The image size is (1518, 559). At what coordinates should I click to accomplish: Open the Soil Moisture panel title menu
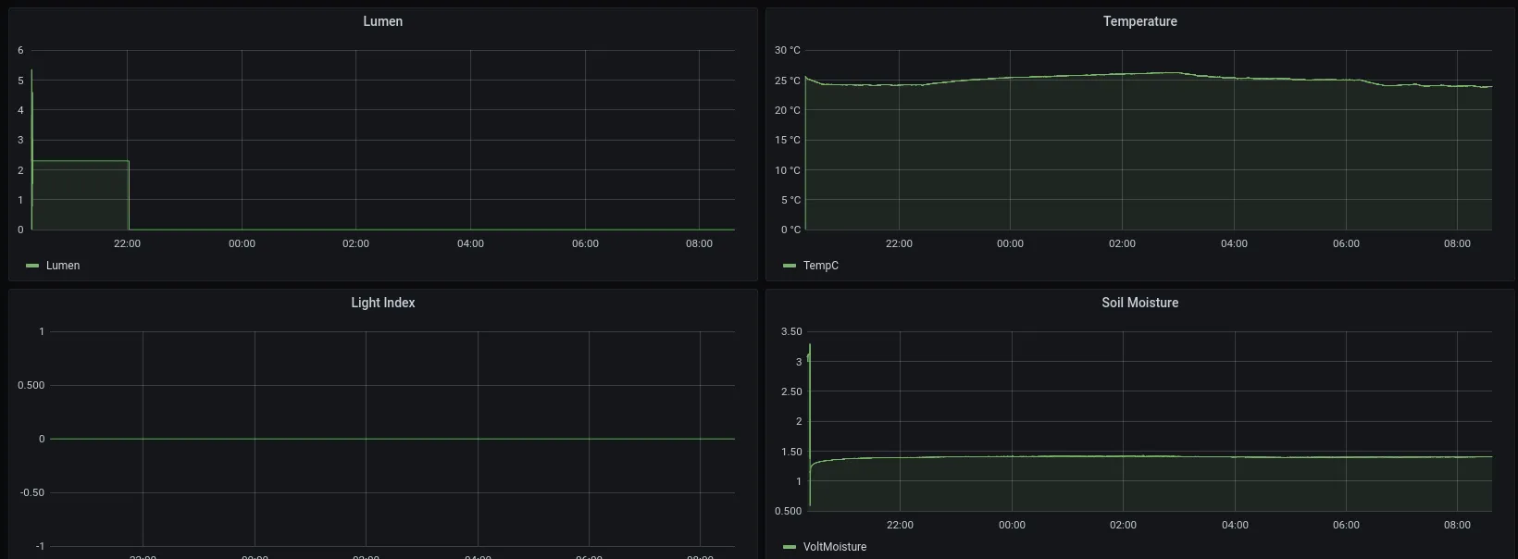[1139, 303]
